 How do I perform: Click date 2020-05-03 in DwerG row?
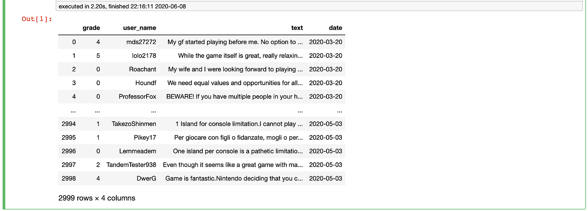click(x=326, y=178)
